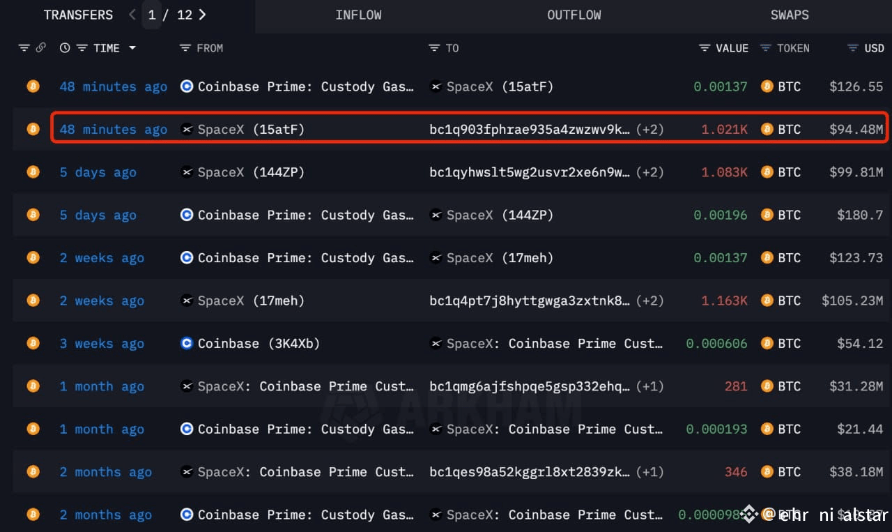Click Coinbase logo beside Coinbase (3K4Xb)
892x532 pixels.
186,343
